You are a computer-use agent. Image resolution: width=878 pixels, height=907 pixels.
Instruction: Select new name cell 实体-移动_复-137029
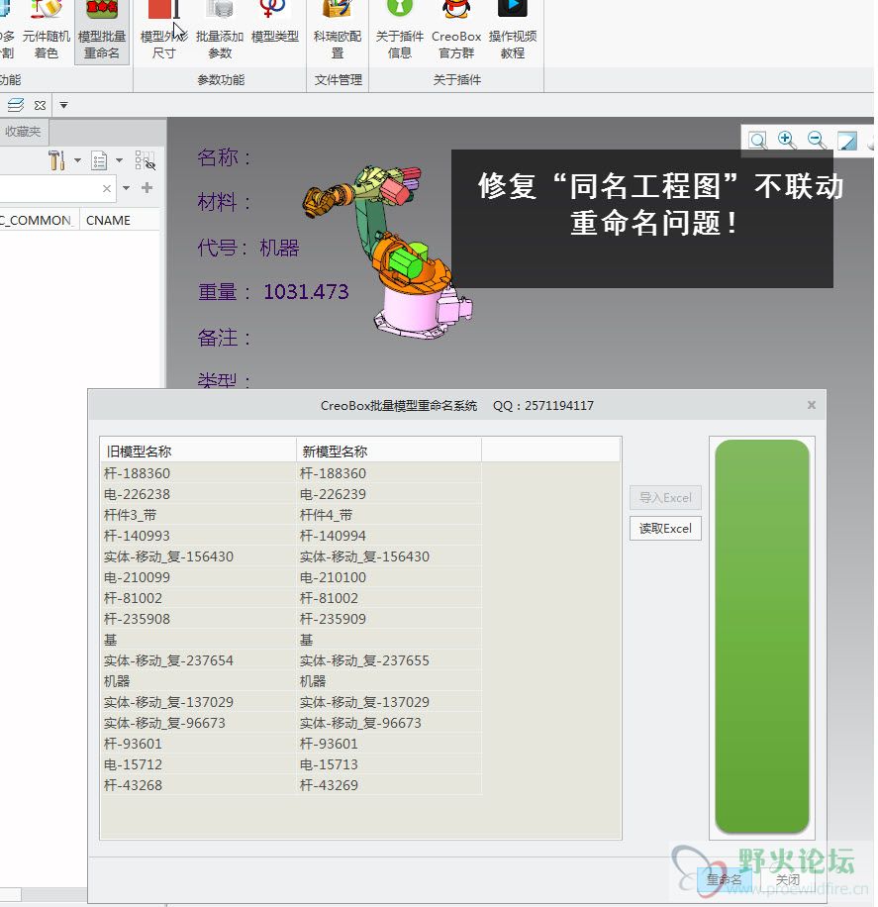(x=389, y=702)
